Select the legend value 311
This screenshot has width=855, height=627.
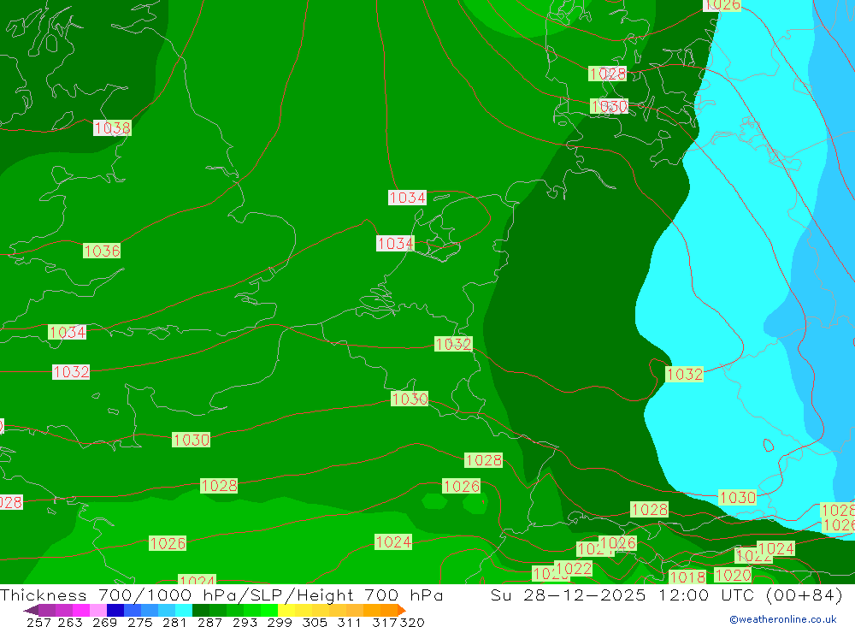pyautogui.click(x=349, y=622)
